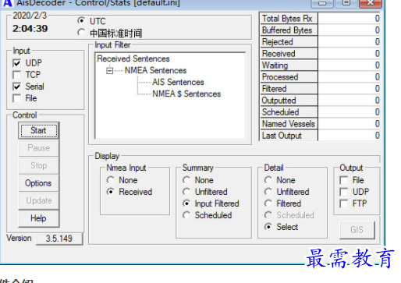Select NMEA Sentences tree item
Image resolution: width=401 pixels, height=283 pixels.
tap(155, 70)
